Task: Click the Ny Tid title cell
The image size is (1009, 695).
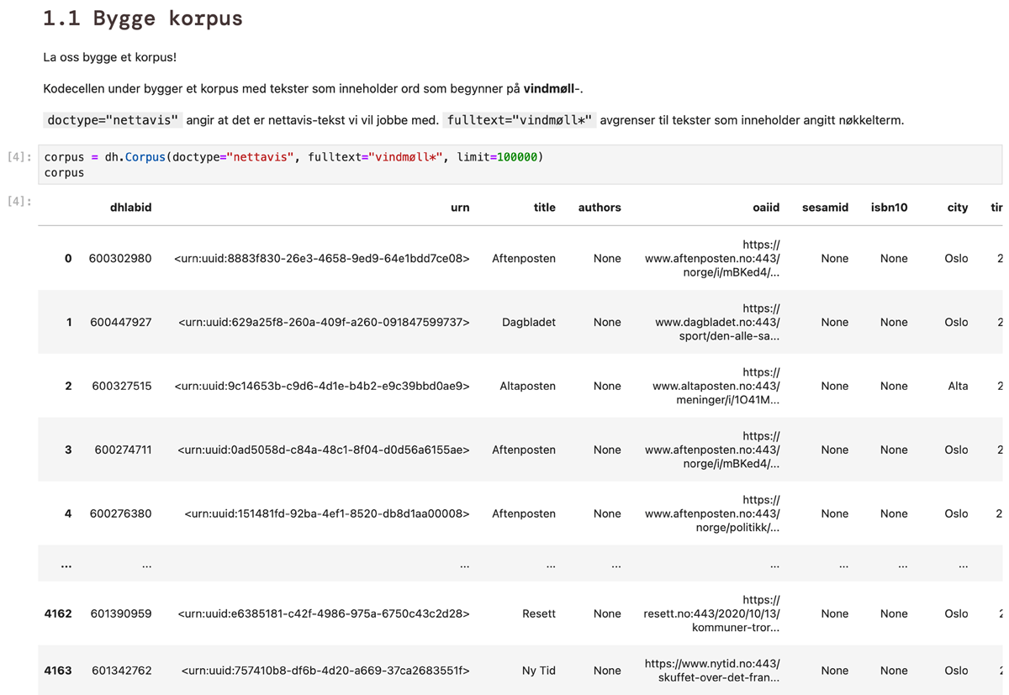Action: click(x=538, y=671)
